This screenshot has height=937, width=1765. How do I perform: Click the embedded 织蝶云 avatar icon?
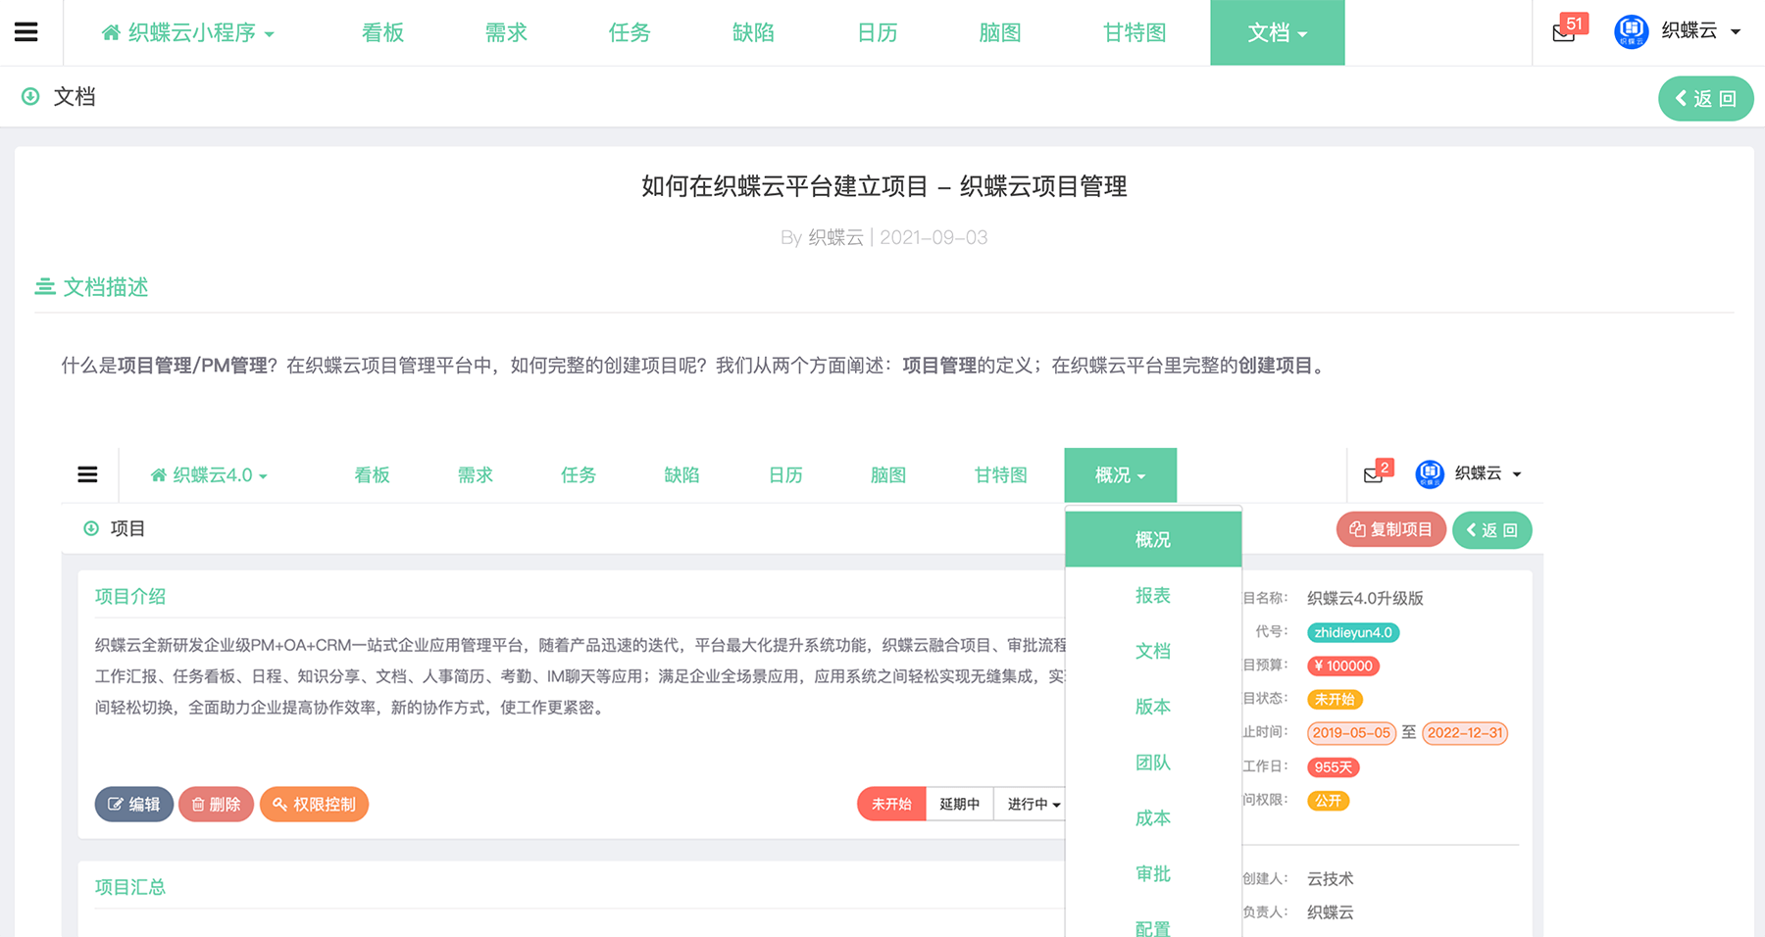(x=1430, y=474)
